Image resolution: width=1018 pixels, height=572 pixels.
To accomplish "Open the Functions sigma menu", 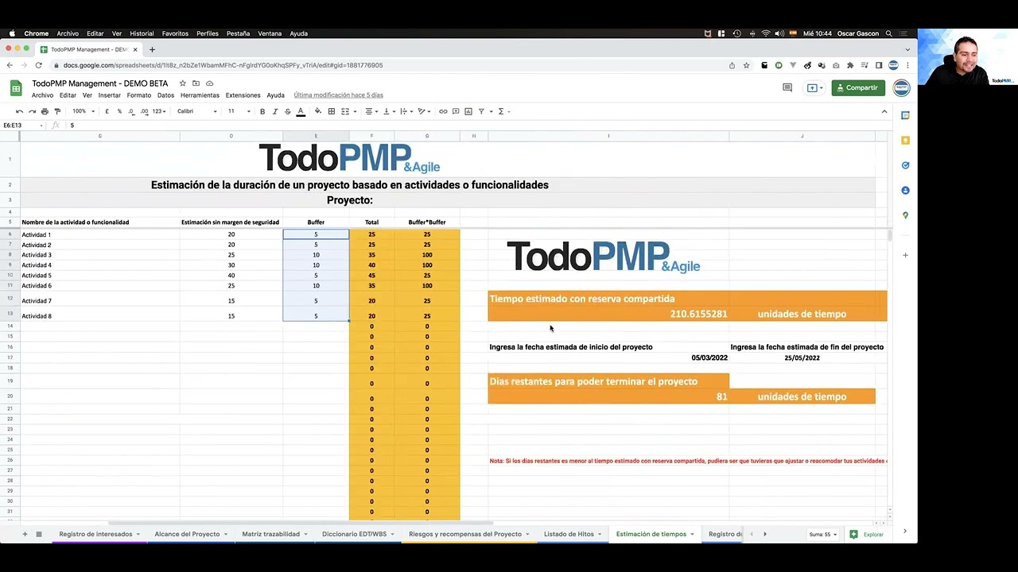I will tap(503, 111).
